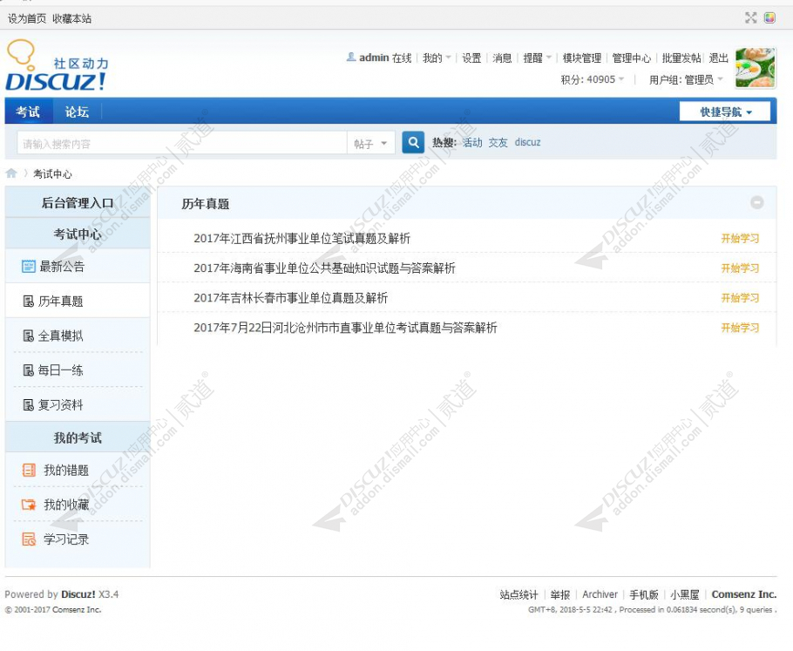Click the icon beside 全真模拟
The image size is (793, 651).
coord(29,336)
